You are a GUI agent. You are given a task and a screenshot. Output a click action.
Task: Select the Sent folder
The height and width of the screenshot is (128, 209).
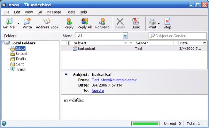tap(20, 64)
